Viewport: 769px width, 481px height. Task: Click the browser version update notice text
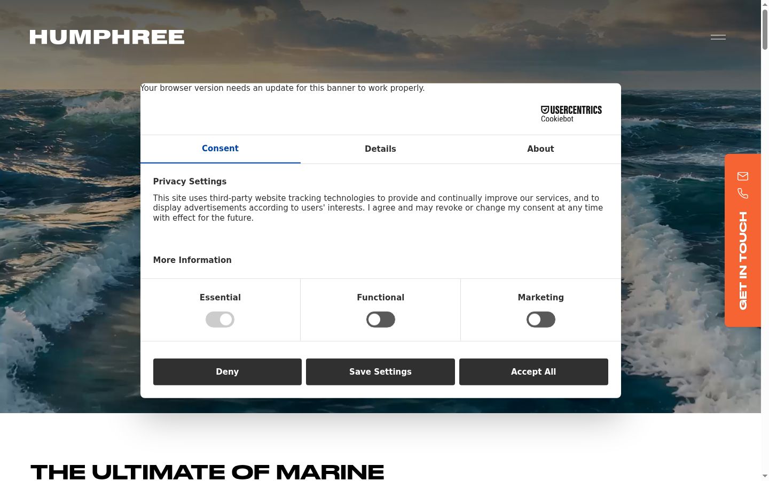coord(283,88)
